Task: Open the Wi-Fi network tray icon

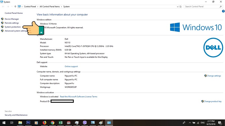Action: [x=198, y=123]
